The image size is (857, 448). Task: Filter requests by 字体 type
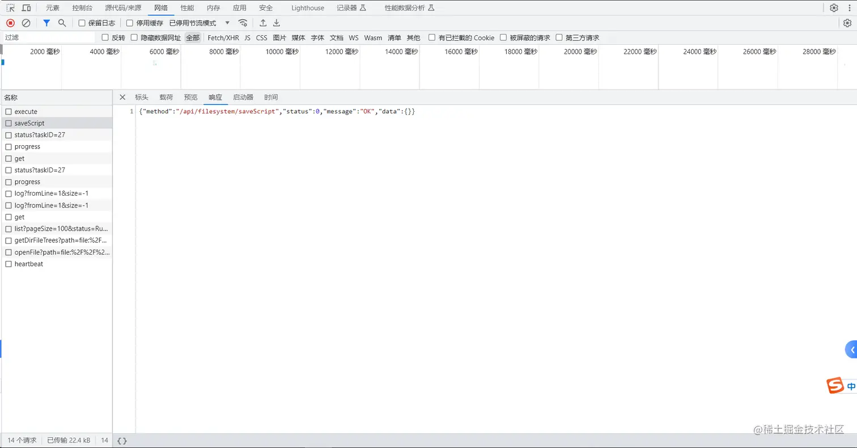tap(317, 37)
